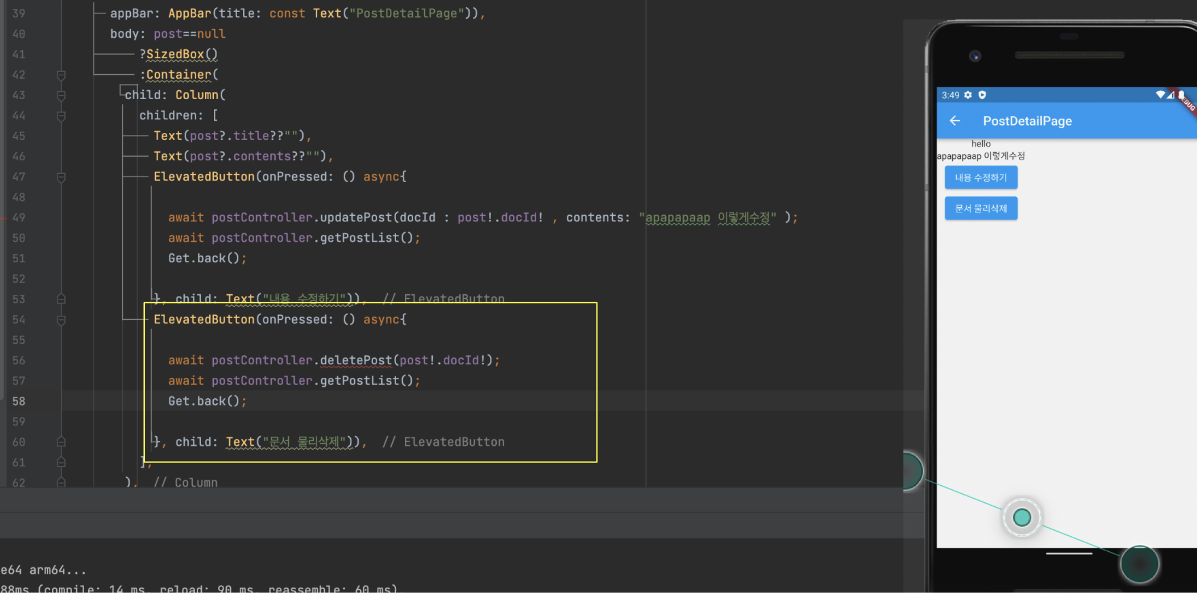
Task: Fold the second ElevatedButton at line 54
Action: click(61, 320)
